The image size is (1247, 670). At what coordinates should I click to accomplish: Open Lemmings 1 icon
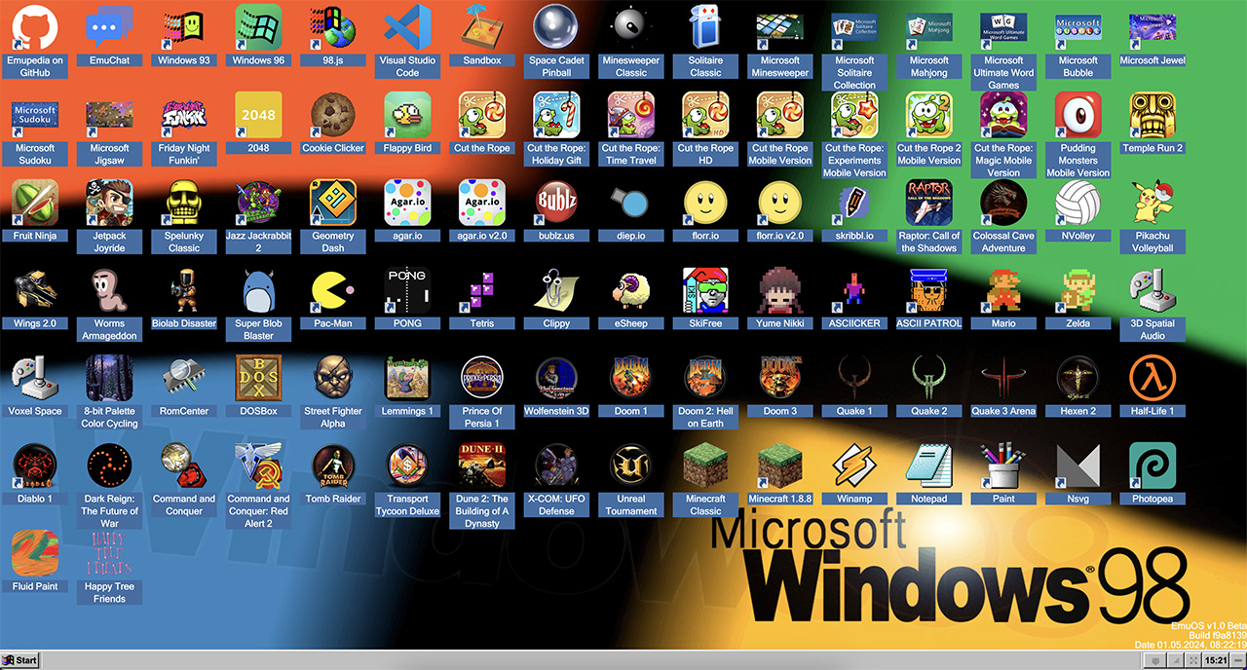pyautogui.click(x=407, y=378)
